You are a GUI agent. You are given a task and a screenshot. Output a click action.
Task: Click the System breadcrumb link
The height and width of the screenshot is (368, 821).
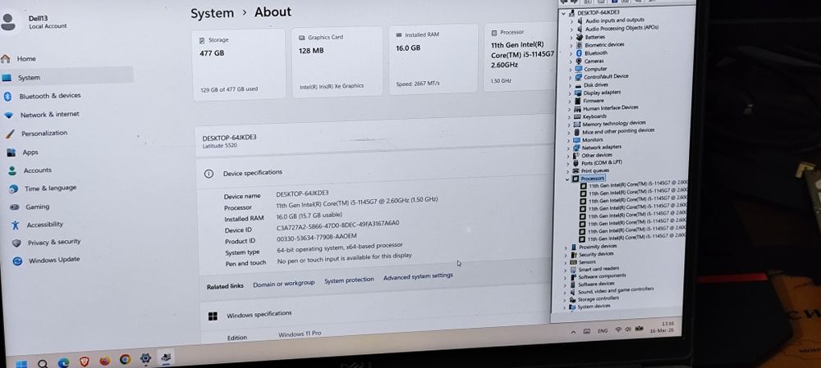click(212, 14)
